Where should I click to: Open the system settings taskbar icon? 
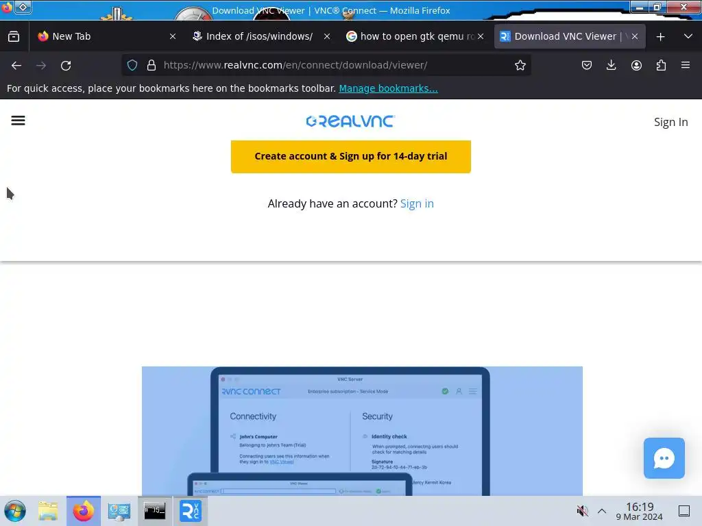[x=119, y=511]
